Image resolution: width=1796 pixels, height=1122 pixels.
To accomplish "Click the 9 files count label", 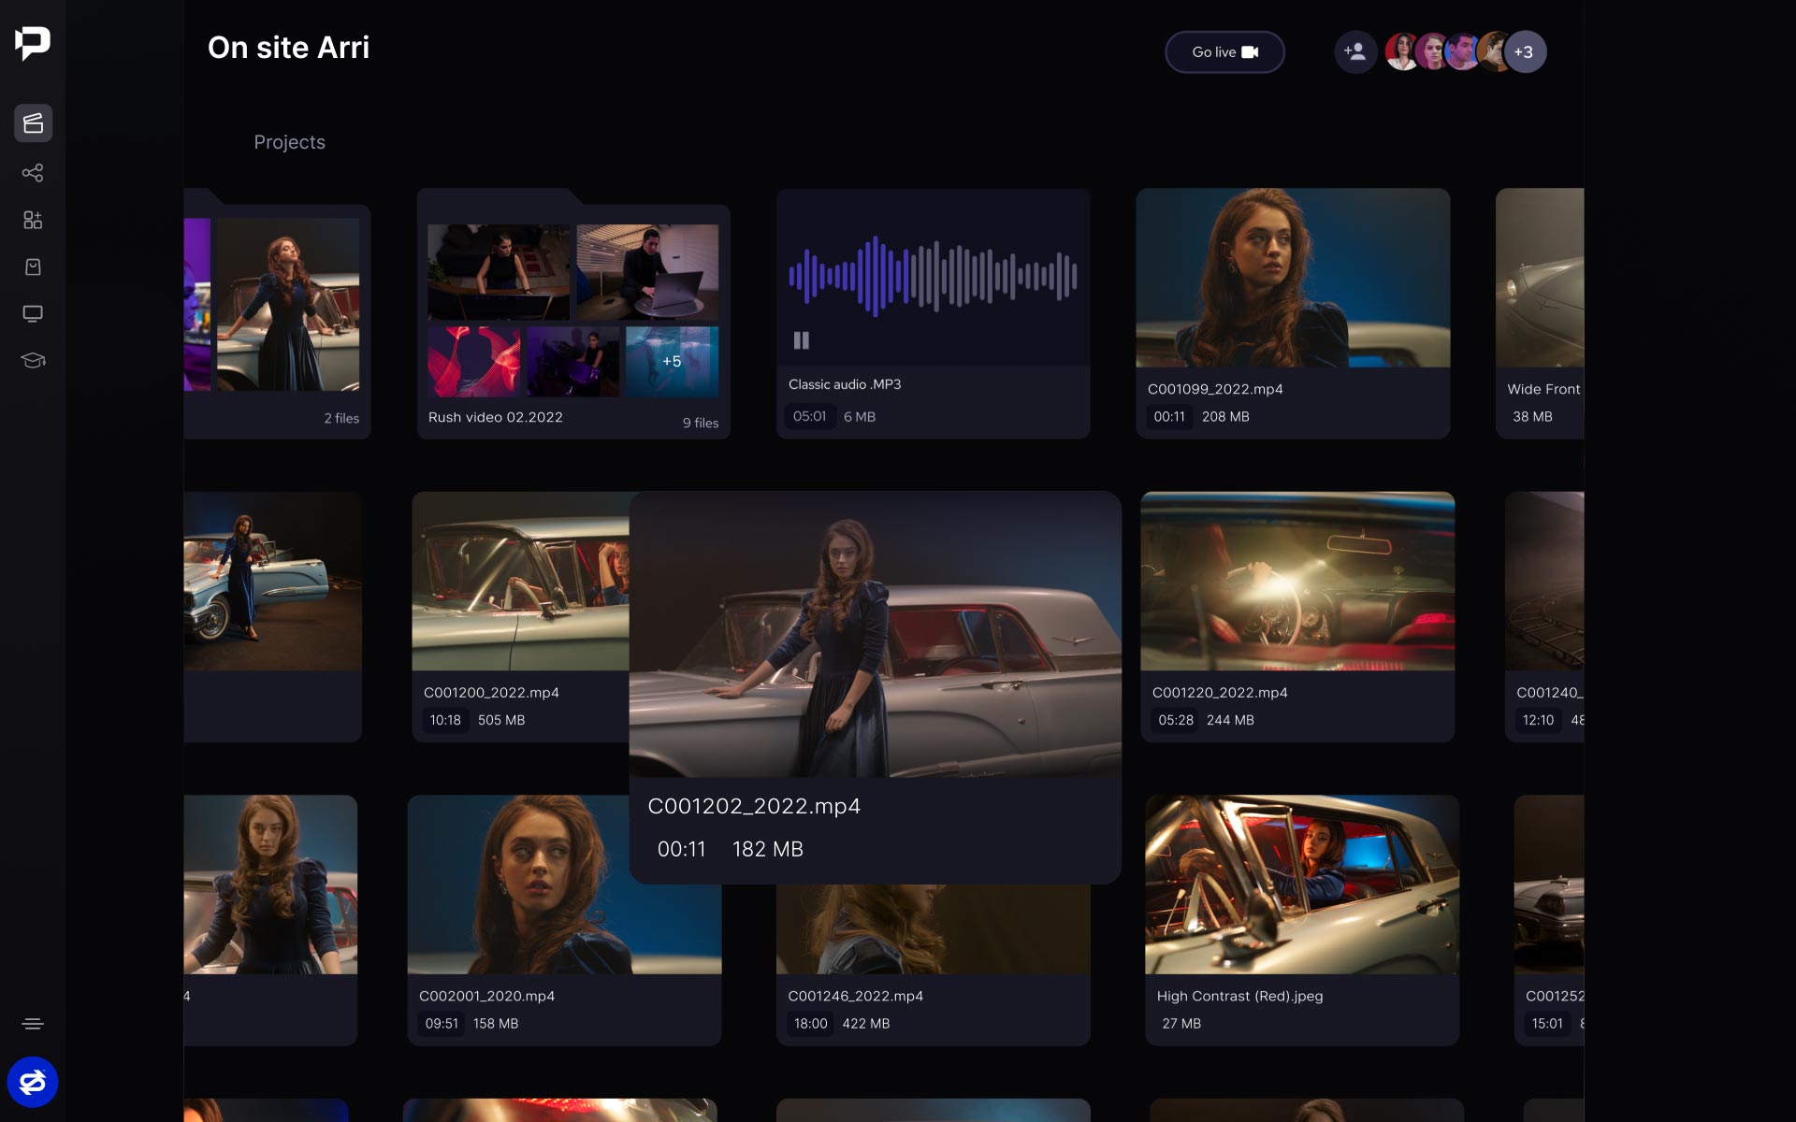I will tap(701, 423).
